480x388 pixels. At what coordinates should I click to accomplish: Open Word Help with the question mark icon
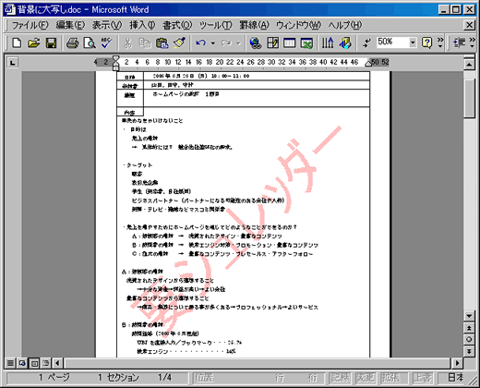point(426,42)
